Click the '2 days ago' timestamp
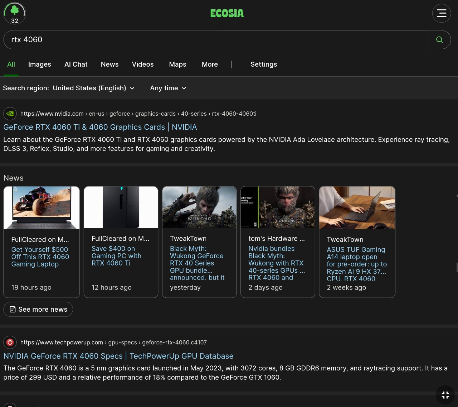458x407 pixels. (x=265, y=287)
